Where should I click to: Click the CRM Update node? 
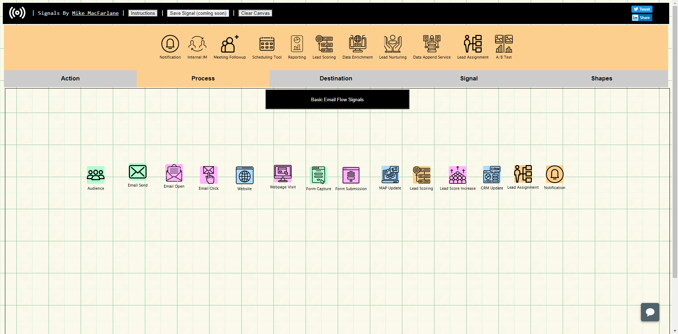tap(492, 175)
